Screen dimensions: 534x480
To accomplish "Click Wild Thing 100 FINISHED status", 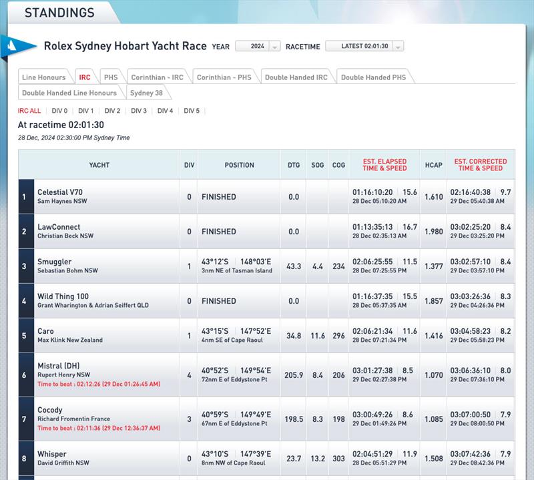I will (219, 301).
